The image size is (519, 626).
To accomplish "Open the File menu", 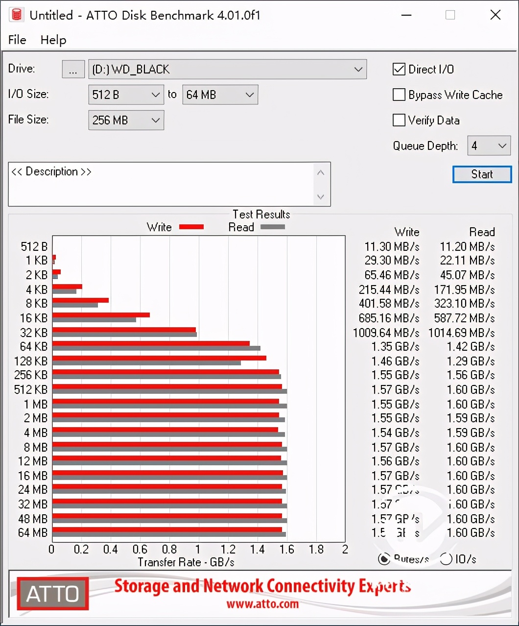I will 17,40.
